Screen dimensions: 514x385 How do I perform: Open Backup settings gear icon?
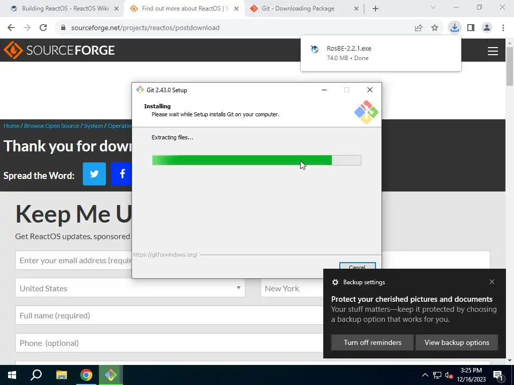click(x=335, y=282)
